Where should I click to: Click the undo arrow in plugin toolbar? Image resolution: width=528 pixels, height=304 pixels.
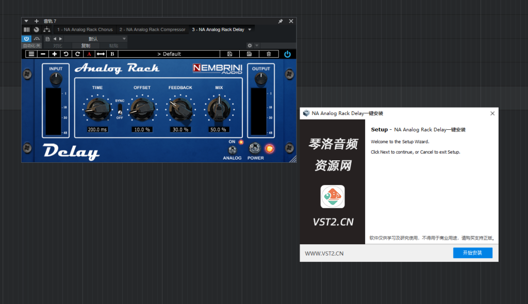pos(65,54)
